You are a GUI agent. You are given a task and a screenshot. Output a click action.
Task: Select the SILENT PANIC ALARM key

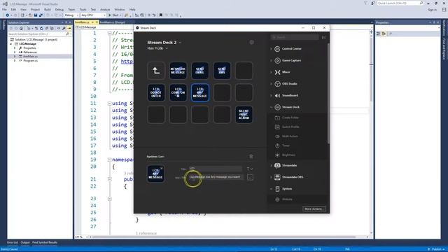[244, 115]
